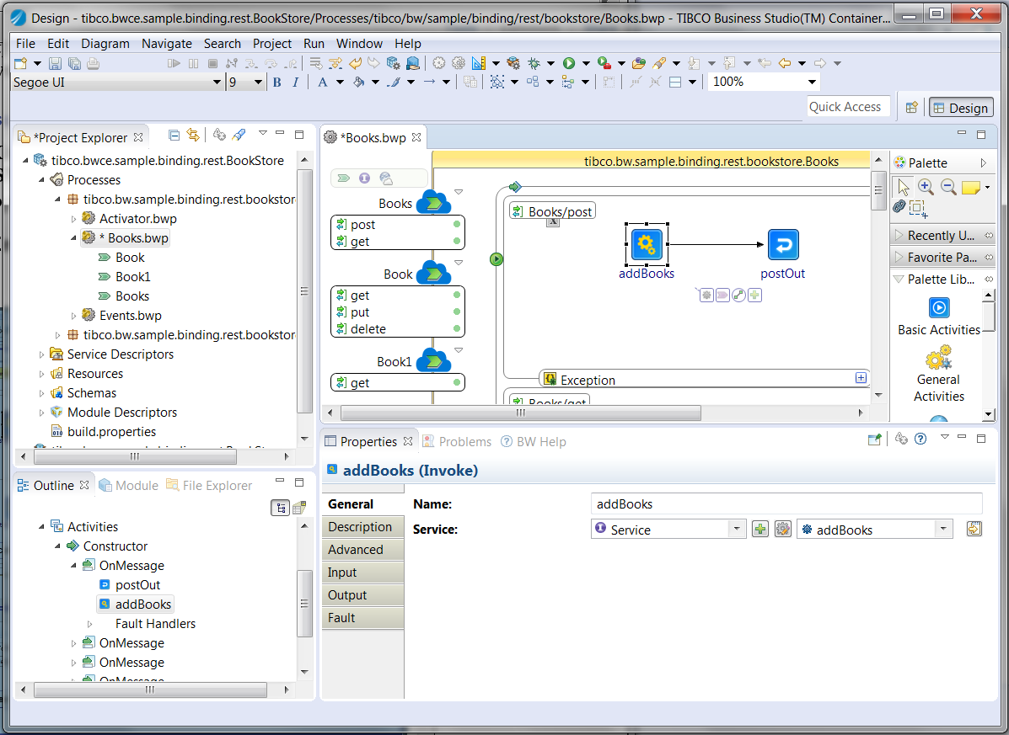Toggle Italic font formatting
Image resolution: width=1009 pixels, height=735 pixels.
pos(295,83)
